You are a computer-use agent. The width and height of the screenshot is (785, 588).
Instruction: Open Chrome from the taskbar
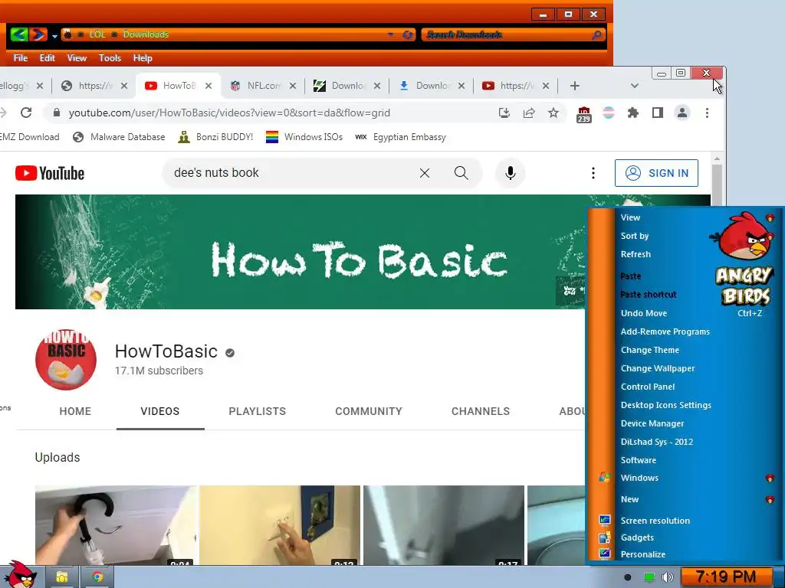97,577
